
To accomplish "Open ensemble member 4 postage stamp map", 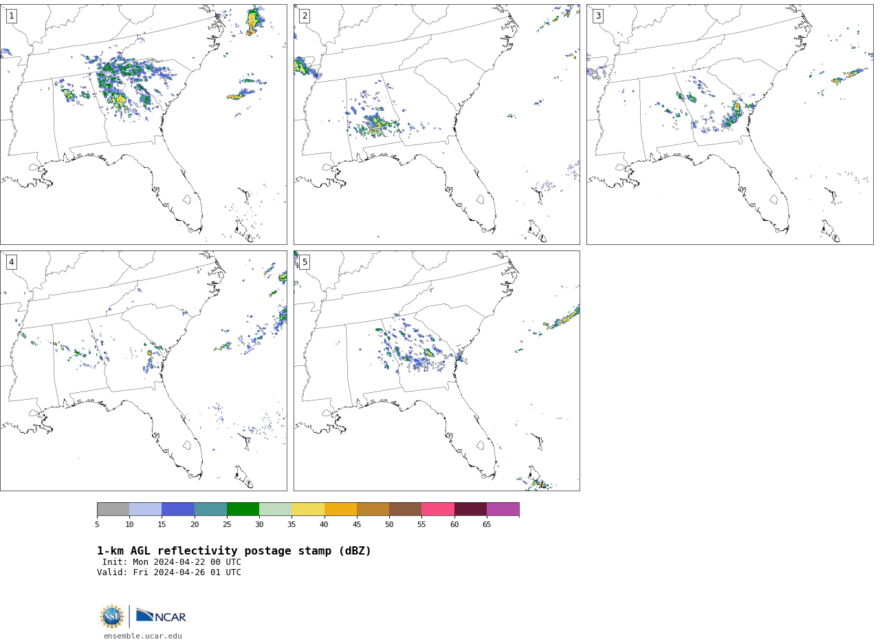I will pyautogui.click(x=143, y=371).
